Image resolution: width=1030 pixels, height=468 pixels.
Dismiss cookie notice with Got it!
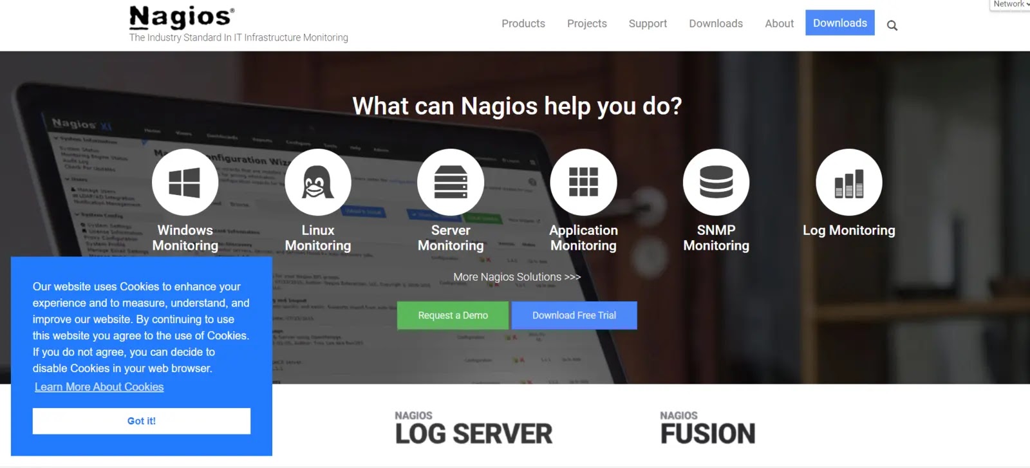[x=142, y=421]
